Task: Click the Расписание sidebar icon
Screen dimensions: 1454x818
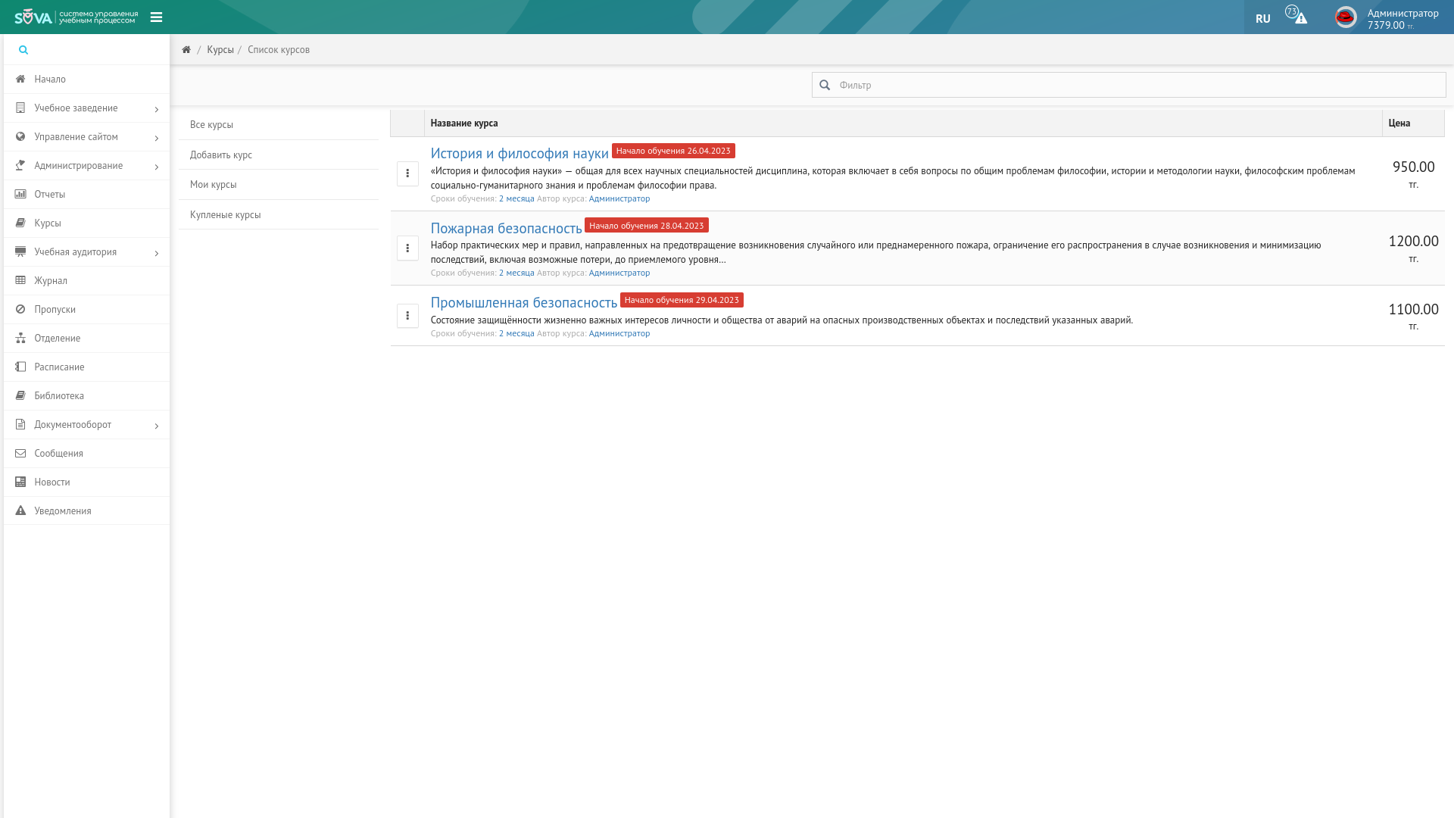Action: point(20,367)
